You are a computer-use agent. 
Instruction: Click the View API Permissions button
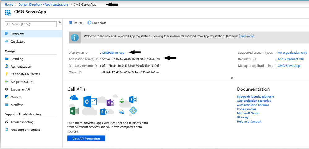pyautogui.click(x=86, y=139)
